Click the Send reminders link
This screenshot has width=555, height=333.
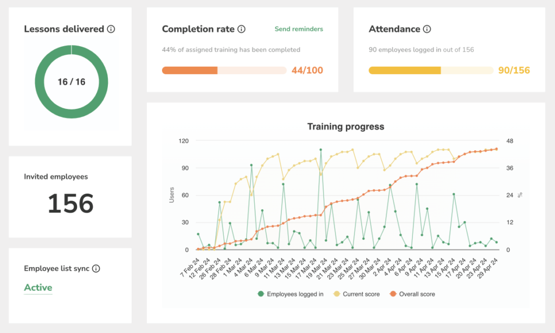299,29
